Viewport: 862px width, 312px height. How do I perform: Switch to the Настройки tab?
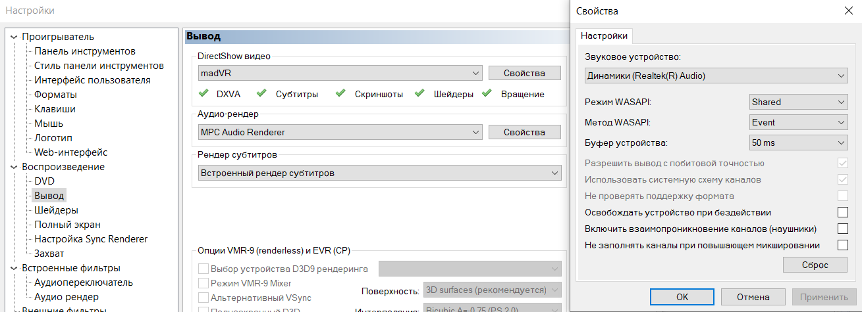pos(604,35)
